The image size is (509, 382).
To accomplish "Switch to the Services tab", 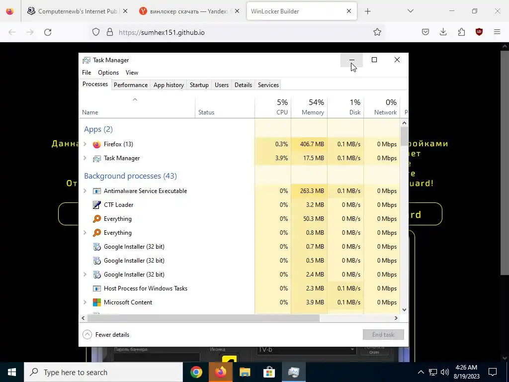I will (268, 85).
